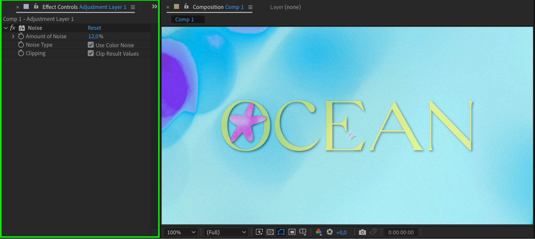Toggle the transparency grid icon

tap(270, 232)
